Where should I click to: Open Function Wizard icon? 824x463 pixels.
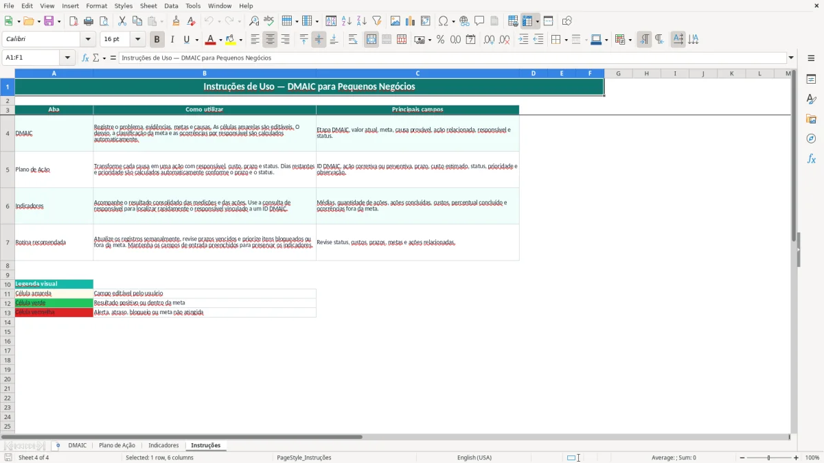pos(85,58)
